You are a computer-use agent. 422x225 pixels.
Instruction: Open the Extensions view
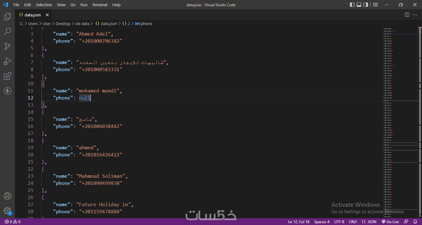pyautogui.click(x=7, y=76)
